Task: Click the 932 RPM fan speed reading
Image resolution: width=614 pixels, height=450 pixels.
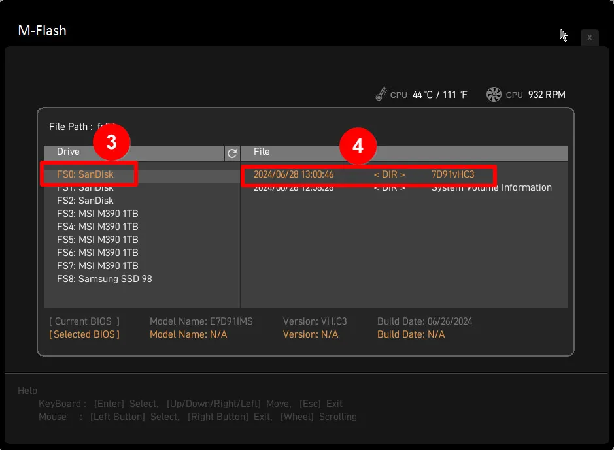Action: coord(546,95)
